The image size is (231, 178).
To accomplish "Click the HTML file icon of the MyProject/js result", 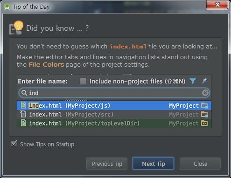I will 23,105.
